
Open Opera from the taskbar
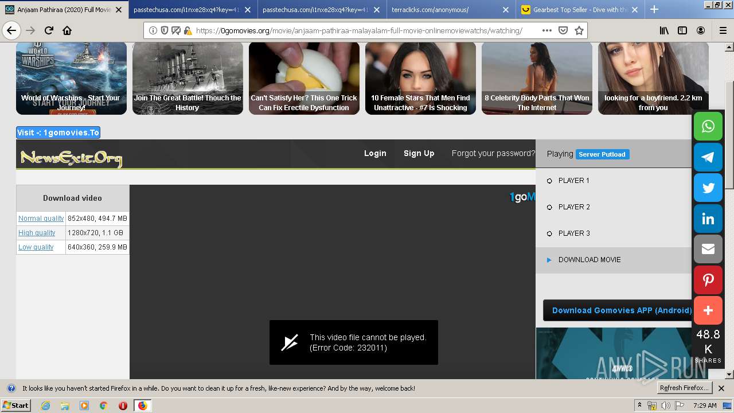[123, 406]
